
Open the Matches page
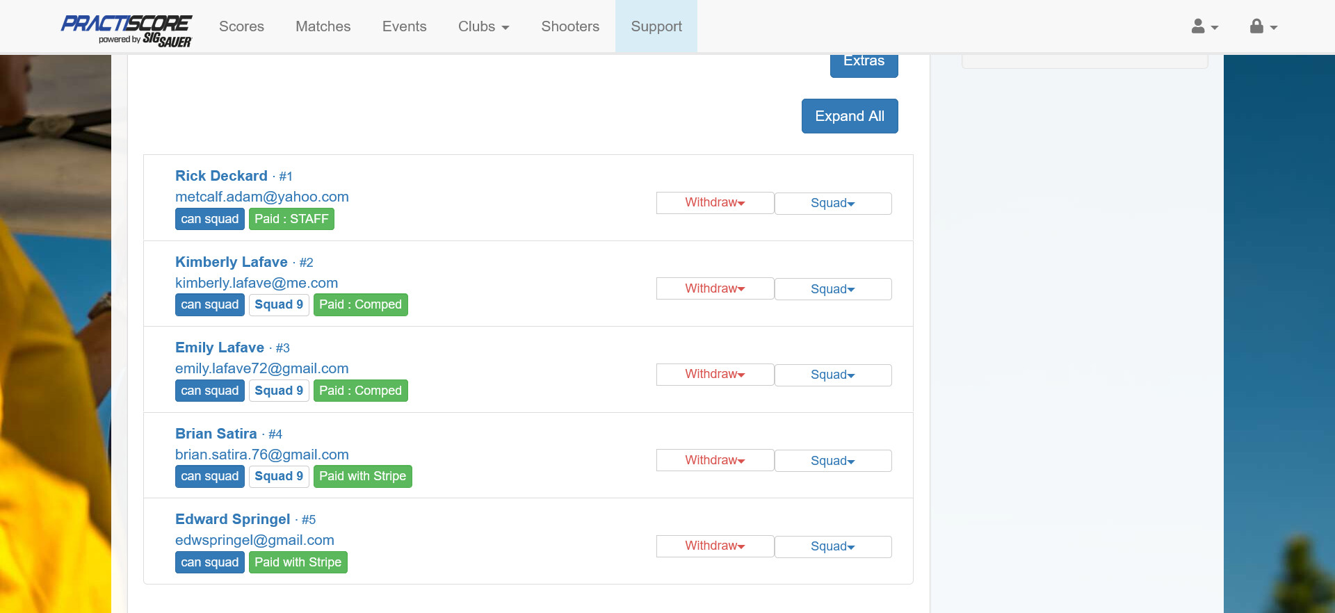click(323, 26)
